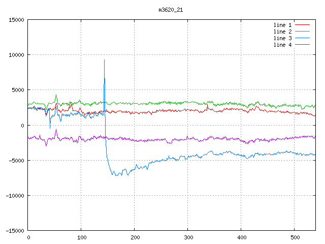Pick the blue line 3 legend swatch
This screenshot has height=244, width=325.
pos(302,38)
